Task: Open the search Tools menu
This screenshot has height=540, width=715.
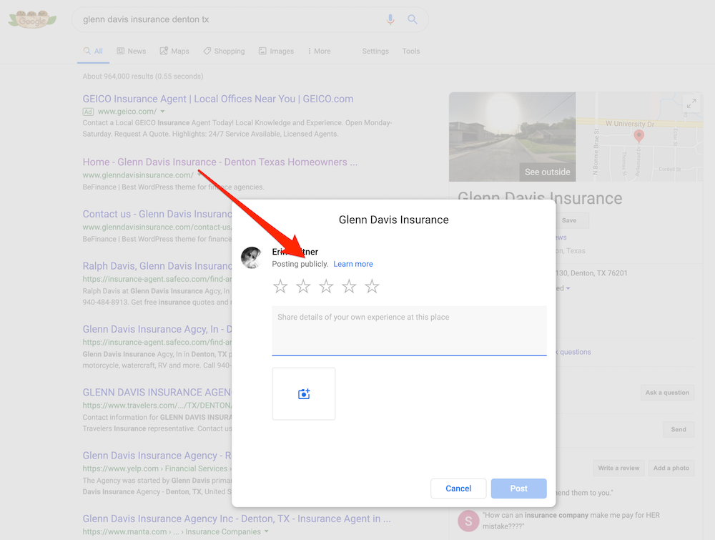Action: [411, 51]
